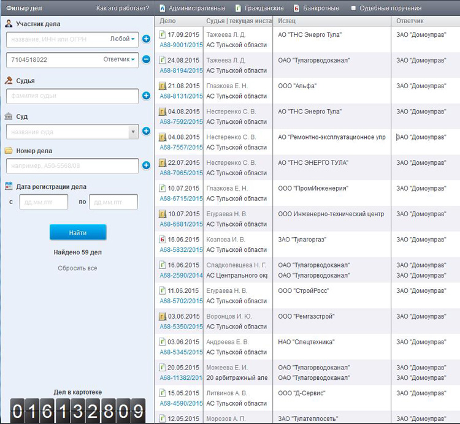The image size is (460, 424).
Task: Expand the court name dropdown list
Action: pyautogui.click(x=133, y=131)
